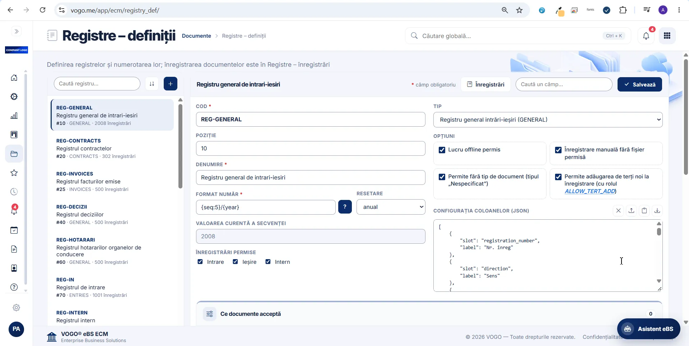This screenshot has width=689, height=346.
Task: Open the Resetare anual dropdown
Action: coord(391,207)
